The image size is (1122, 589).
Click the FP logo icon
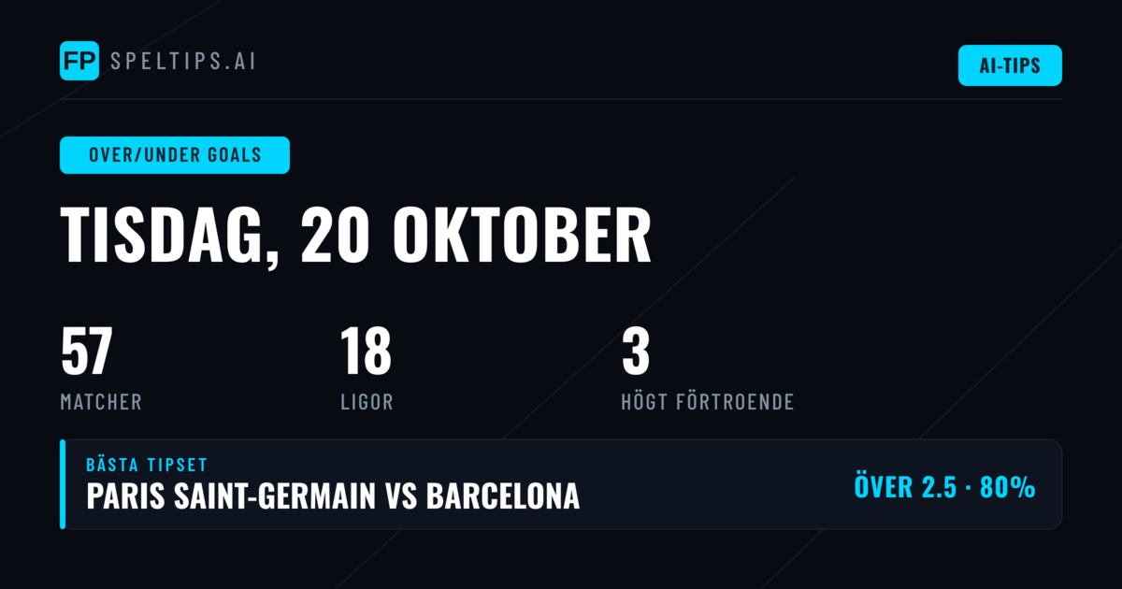pyautogui.click(x=79, y=61)
